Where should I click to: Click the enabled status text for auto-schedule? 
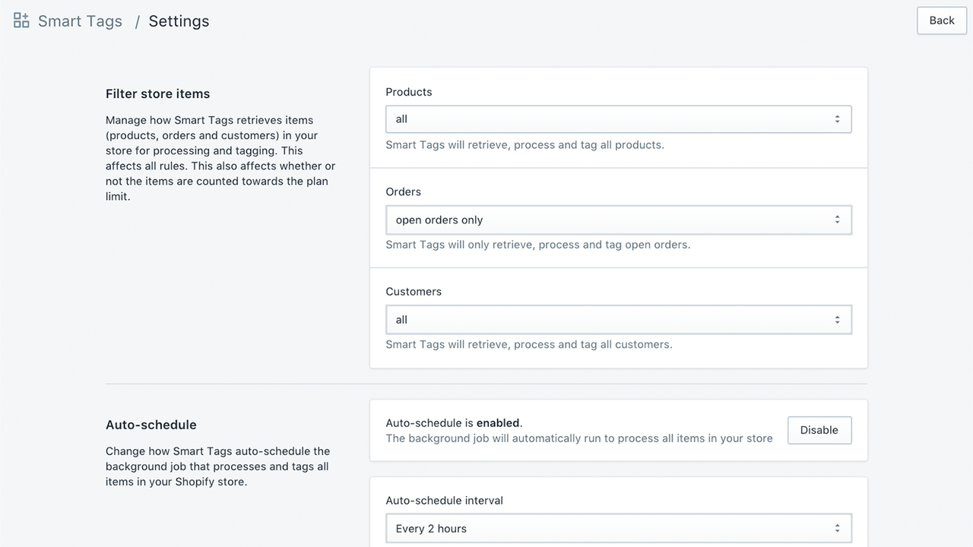(x=453, y=422)
